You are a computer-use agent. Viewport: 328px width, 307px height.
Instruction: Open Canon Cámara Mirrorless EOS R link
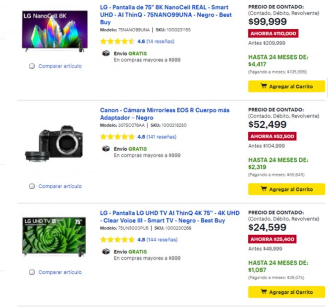tap(165, 114)
